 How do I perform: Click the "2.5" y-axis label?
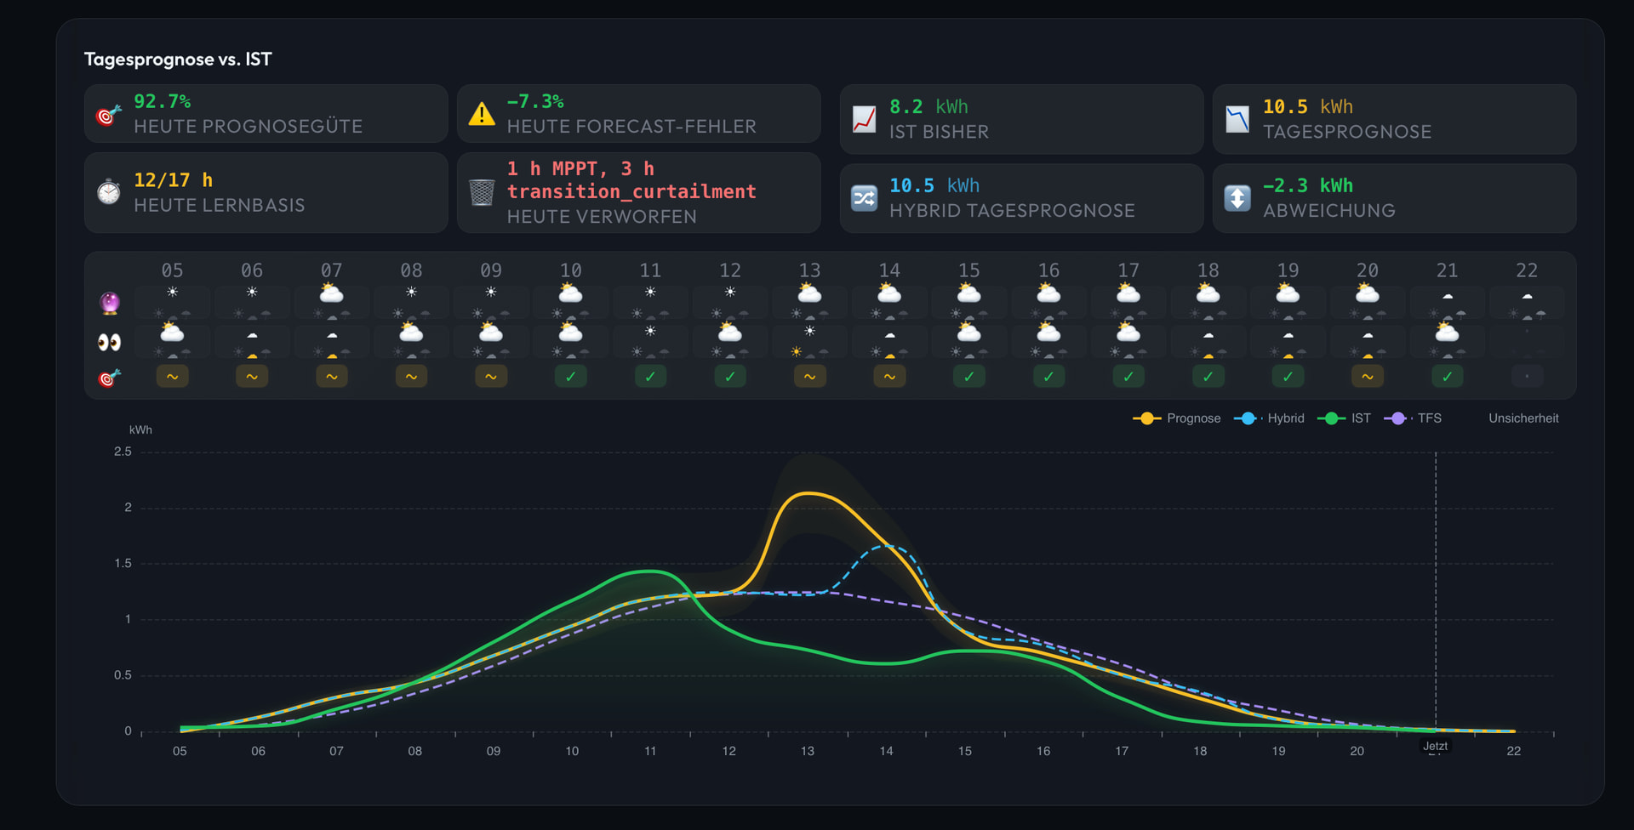(123, 452)
